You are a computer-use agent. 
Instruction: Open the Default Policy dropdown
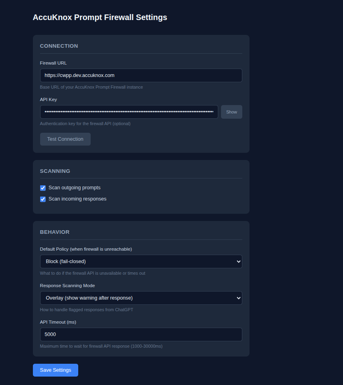[x=141, y=261]
